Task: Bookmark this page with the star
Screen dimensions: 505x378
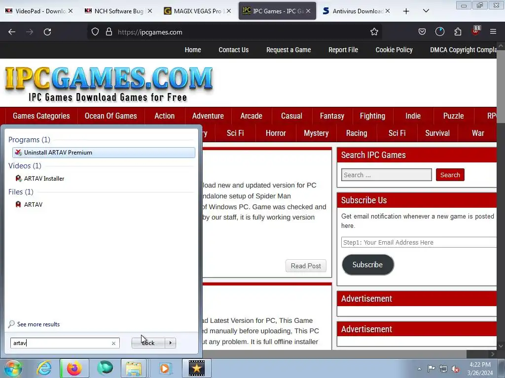Action: coord(374,32)
